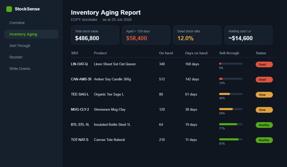
Task: Click the green StockSense logo icon
Action: point(9,9)
